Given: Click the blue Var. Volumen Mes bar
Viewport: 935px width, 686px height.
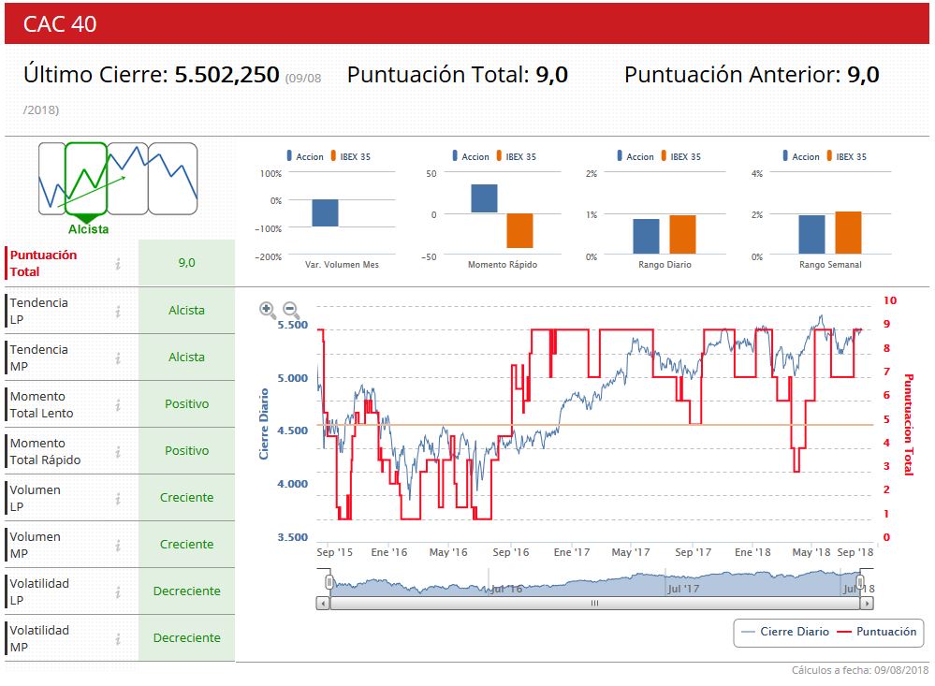Looking at the screenshot, I should click(x=325, y=213).
